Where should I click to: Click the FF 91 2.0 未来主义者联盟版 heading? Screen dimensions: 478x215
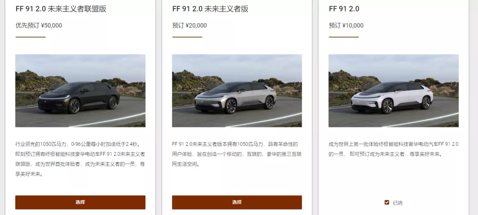click(61, 9)
